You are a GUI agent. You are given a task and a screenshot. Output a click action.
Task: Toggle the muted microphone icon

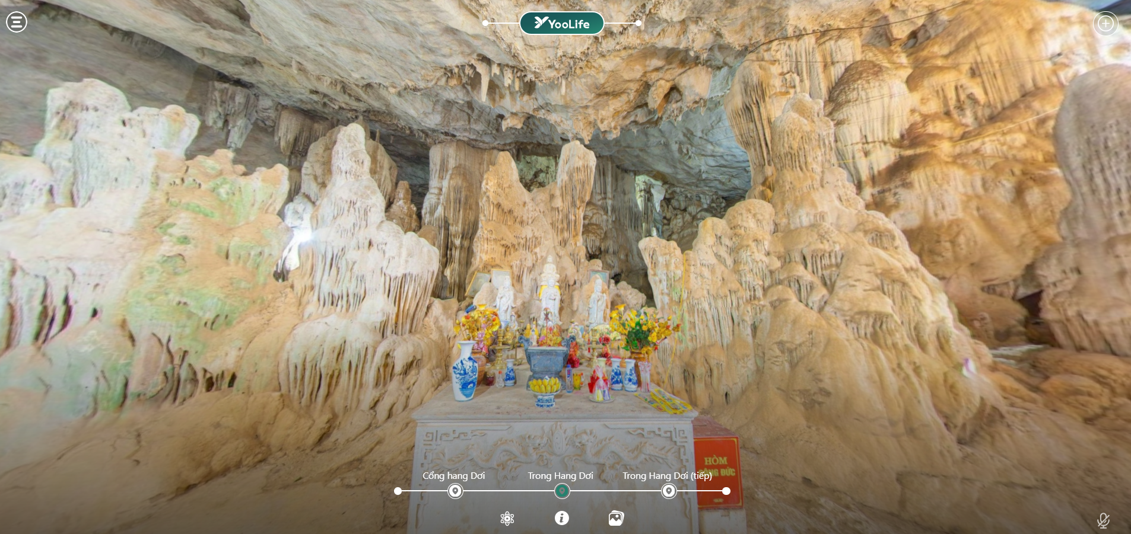[x=1103, y=520]
